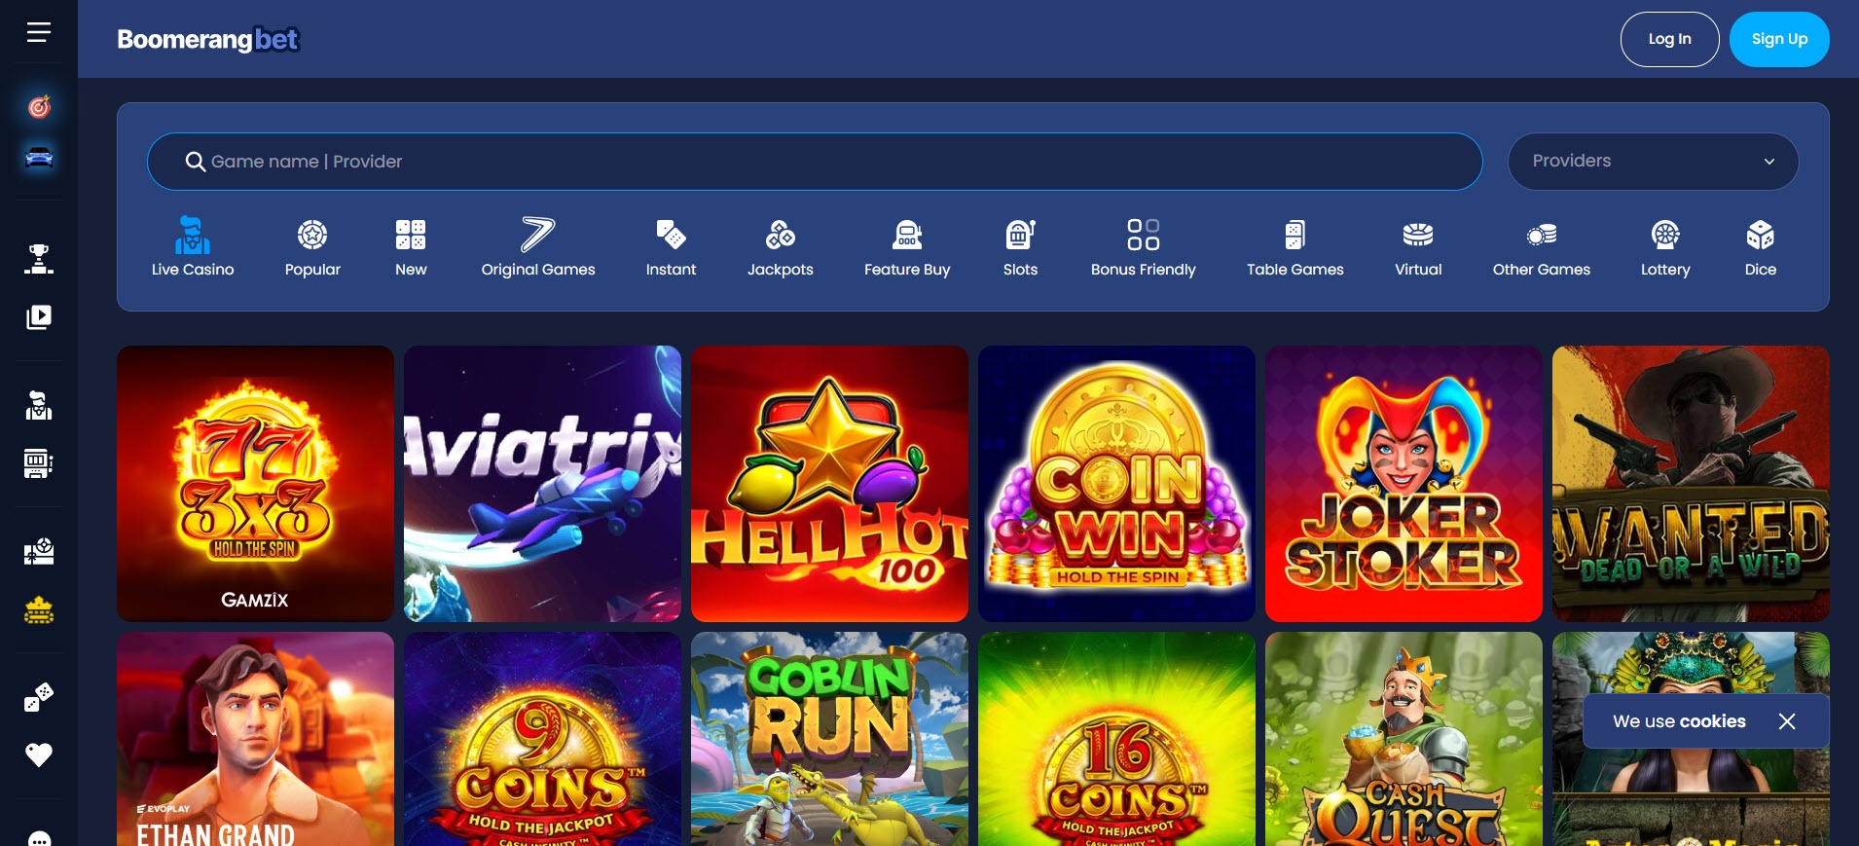Open the 777 3x3 Hold the Spin game
1859x846 pixels.
(x=255, y=484)
